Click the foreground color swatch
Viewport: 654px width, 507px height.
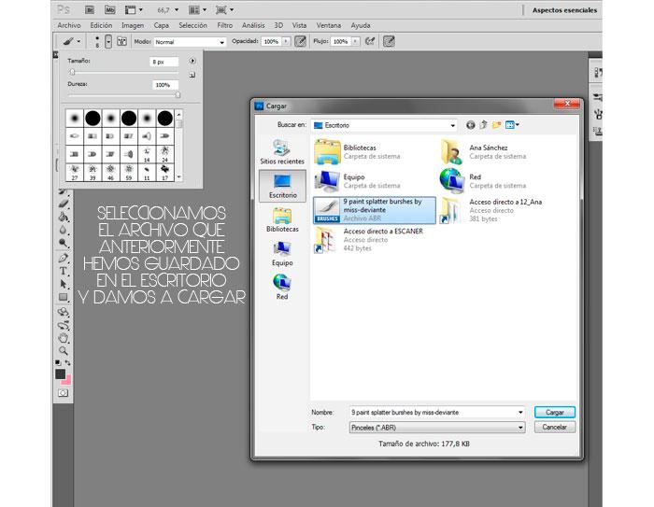pos(61,373)
